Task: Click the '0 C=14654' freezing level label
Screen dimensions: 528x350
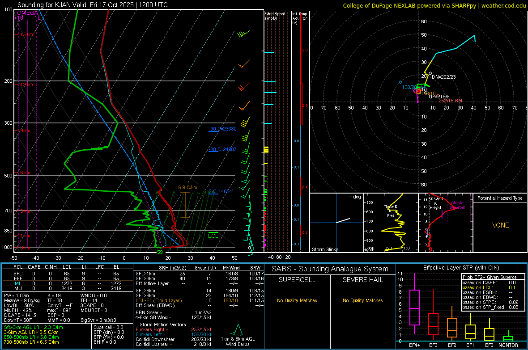Action: (220, 191)
